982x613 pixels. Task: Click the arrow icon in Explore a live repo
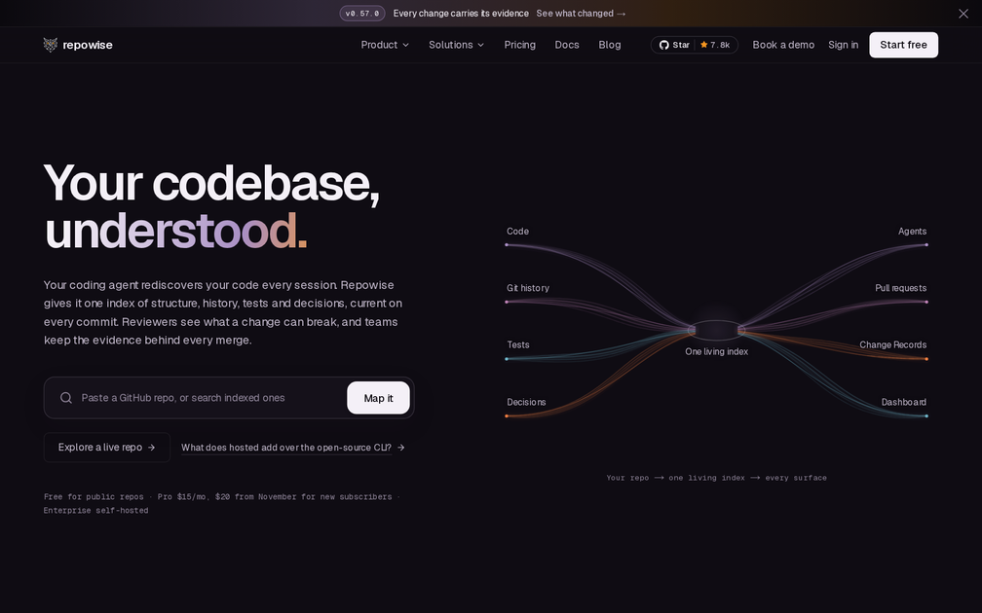[151, 448]
